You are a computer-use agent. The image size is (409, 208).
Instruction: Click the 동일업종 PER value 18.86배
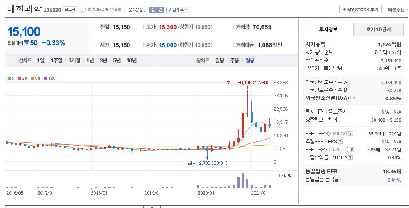click(x=392, y=171)
